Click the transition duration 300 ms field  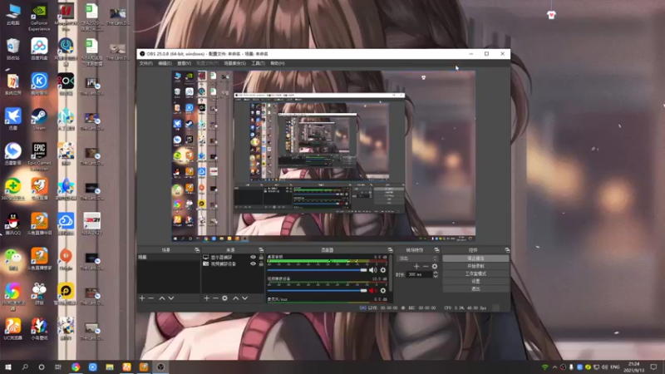pyautogui.click(x=419, y=274)
